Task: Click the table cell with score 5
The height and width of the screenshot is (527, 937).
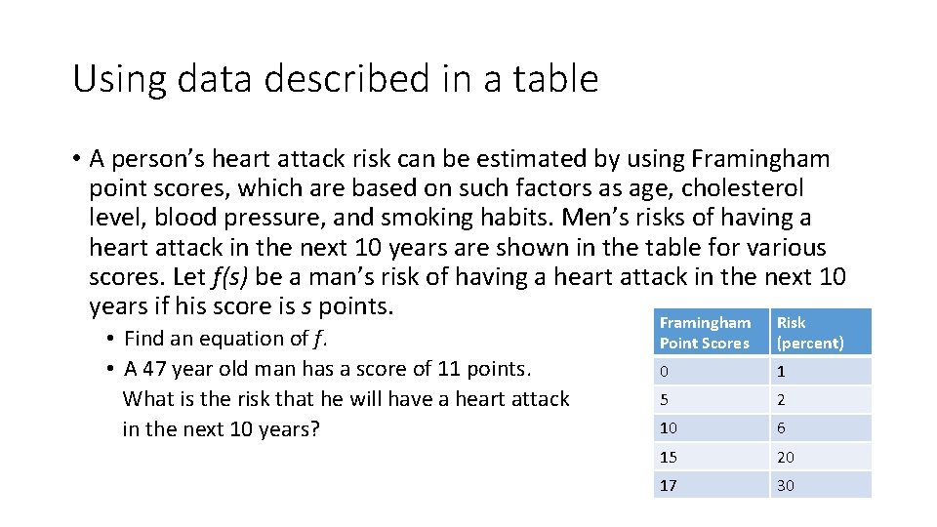Action: (712, 400)
